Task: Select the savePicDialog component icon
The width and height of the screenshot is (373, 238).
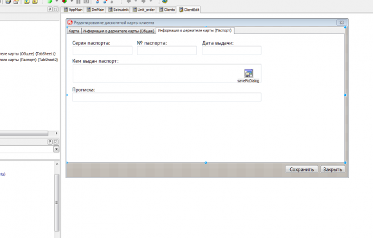Action: [249, 73]
